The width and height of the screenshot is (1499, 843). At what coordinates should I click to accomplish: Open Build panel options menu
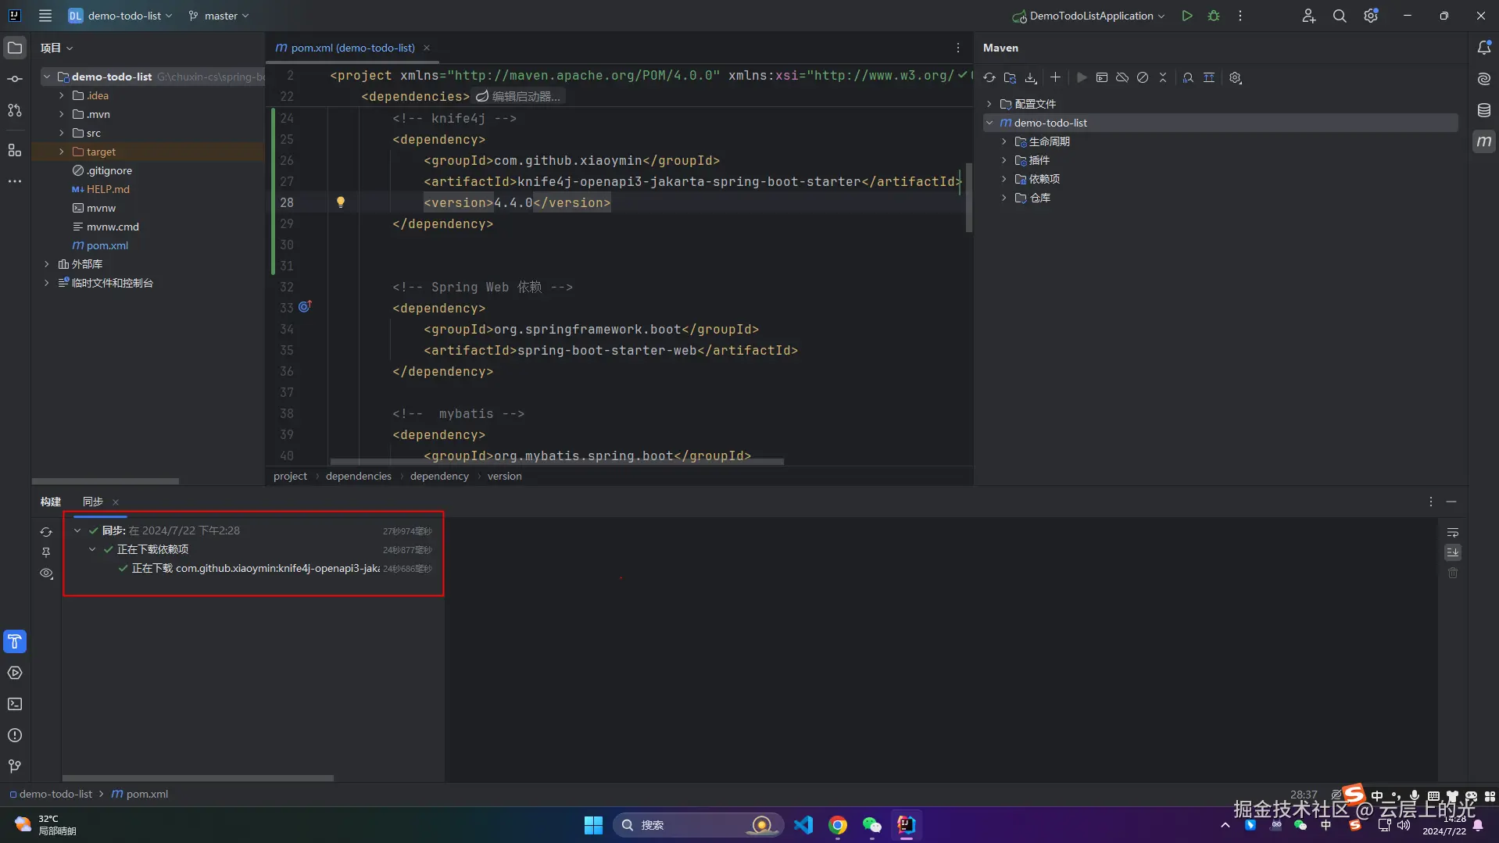point(1431,502)
